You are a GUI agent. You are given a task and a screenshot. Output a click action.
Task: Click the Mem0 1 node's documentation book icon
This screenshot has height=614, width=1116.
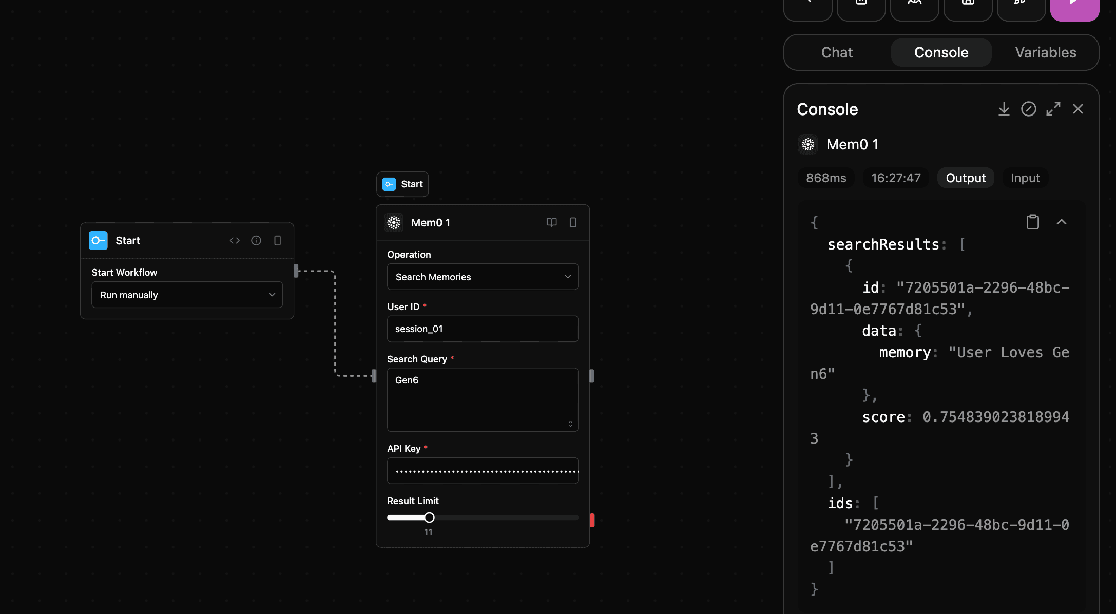[x=551, y=222]
